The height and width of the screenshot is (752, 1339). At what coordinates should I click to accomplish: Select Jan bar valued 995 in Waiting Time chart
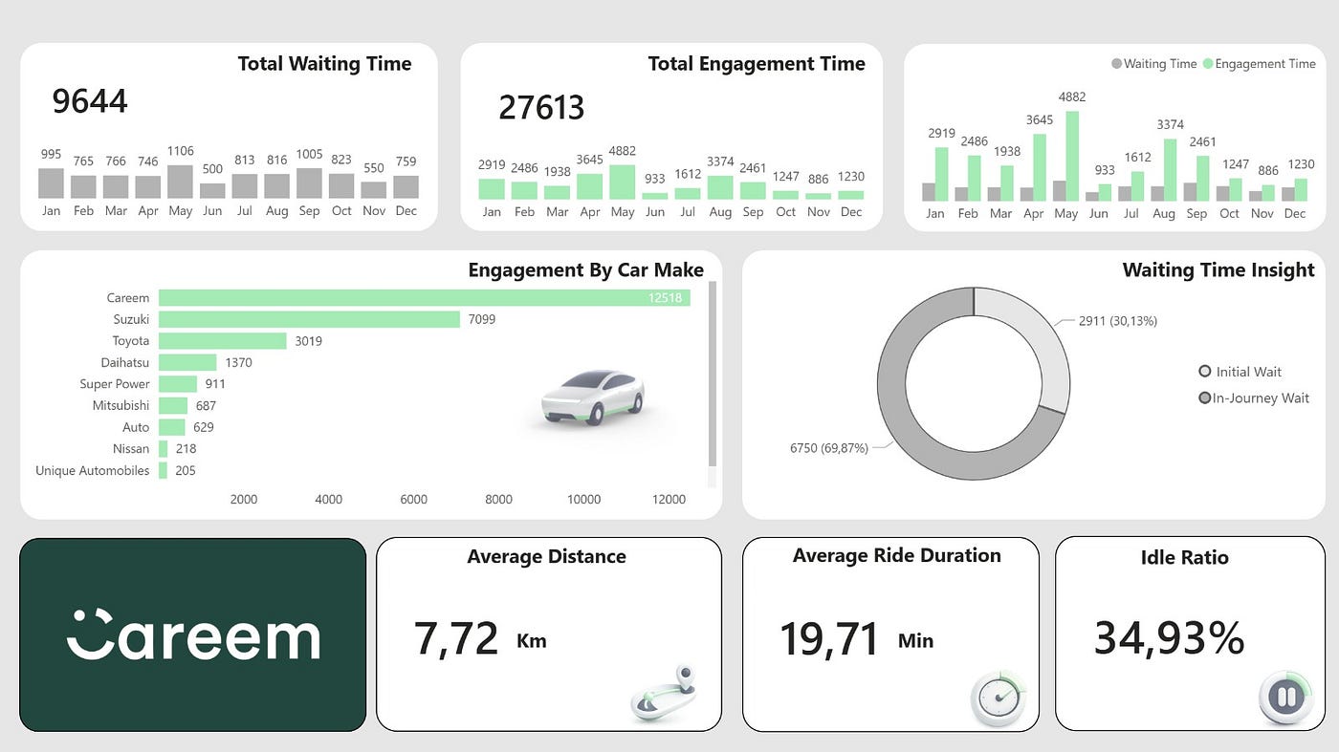[x=51, y=183]
